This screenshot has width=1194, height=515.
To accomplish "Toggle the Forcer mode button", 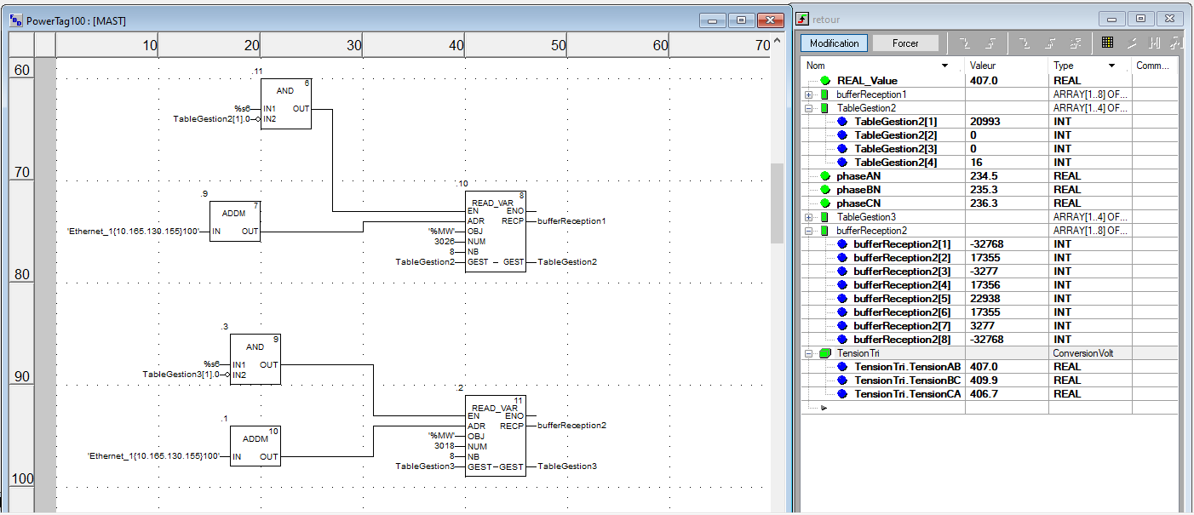I will [905, 43].
